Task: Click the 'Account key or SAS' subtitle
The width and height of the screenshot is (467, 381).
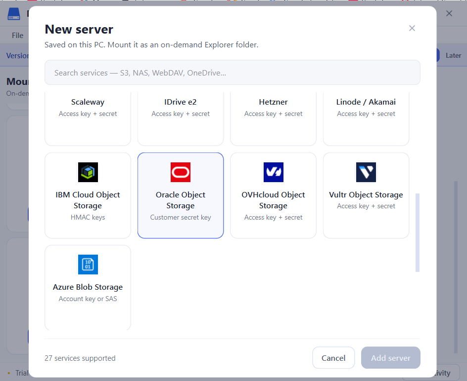Action: (x=88, y=299)
